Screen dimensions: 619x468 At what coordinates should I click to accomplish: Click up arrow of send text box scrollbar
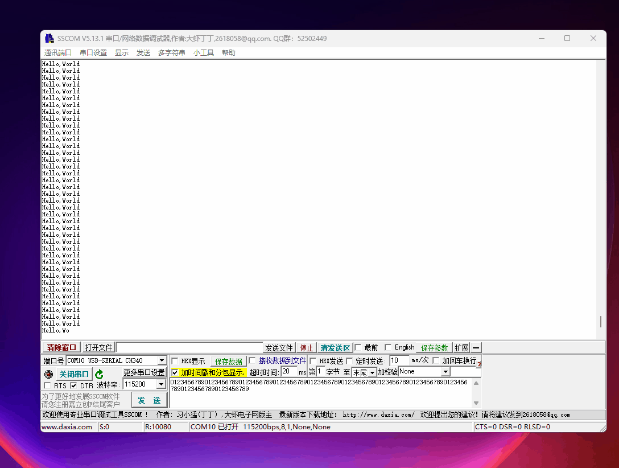[x=476, y=383]
